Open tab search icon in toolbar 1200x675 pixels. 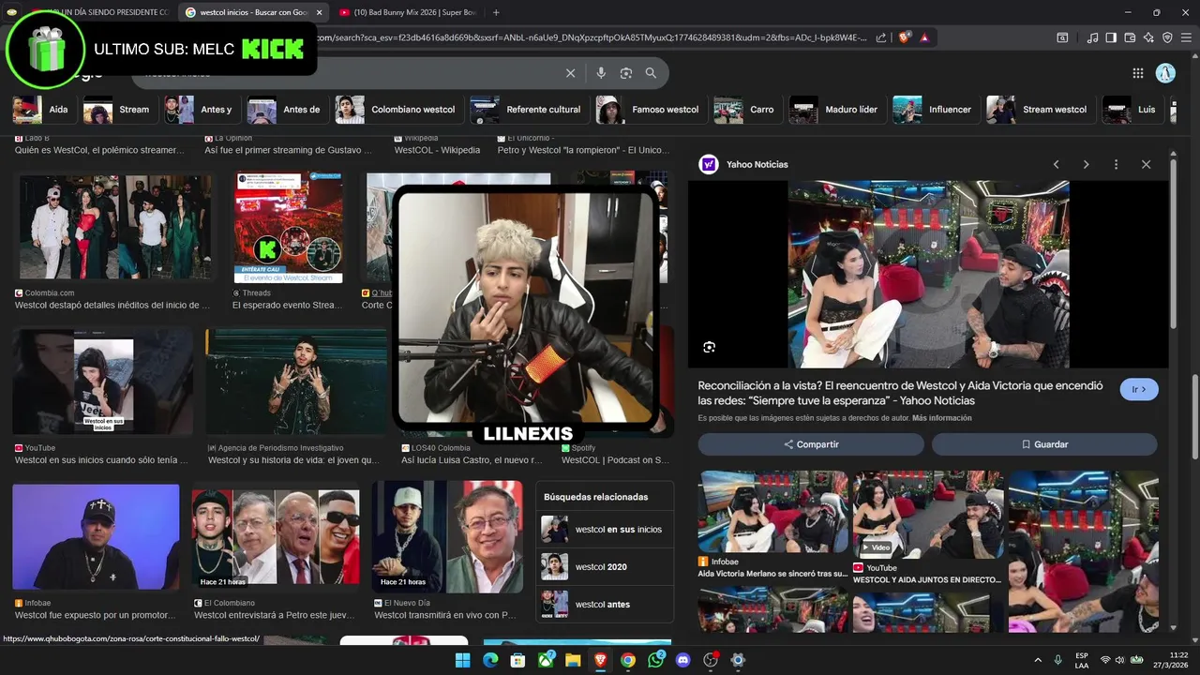point(1062,37)
